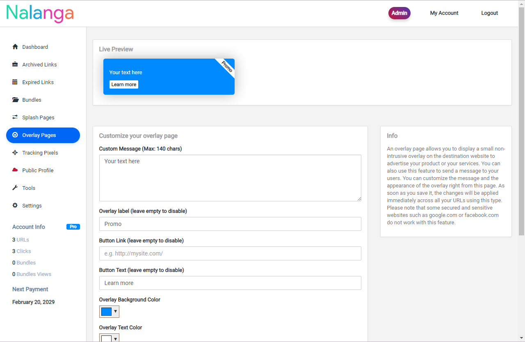Click Logout in the top navigation
525x342 pixels.
point(489,13)
